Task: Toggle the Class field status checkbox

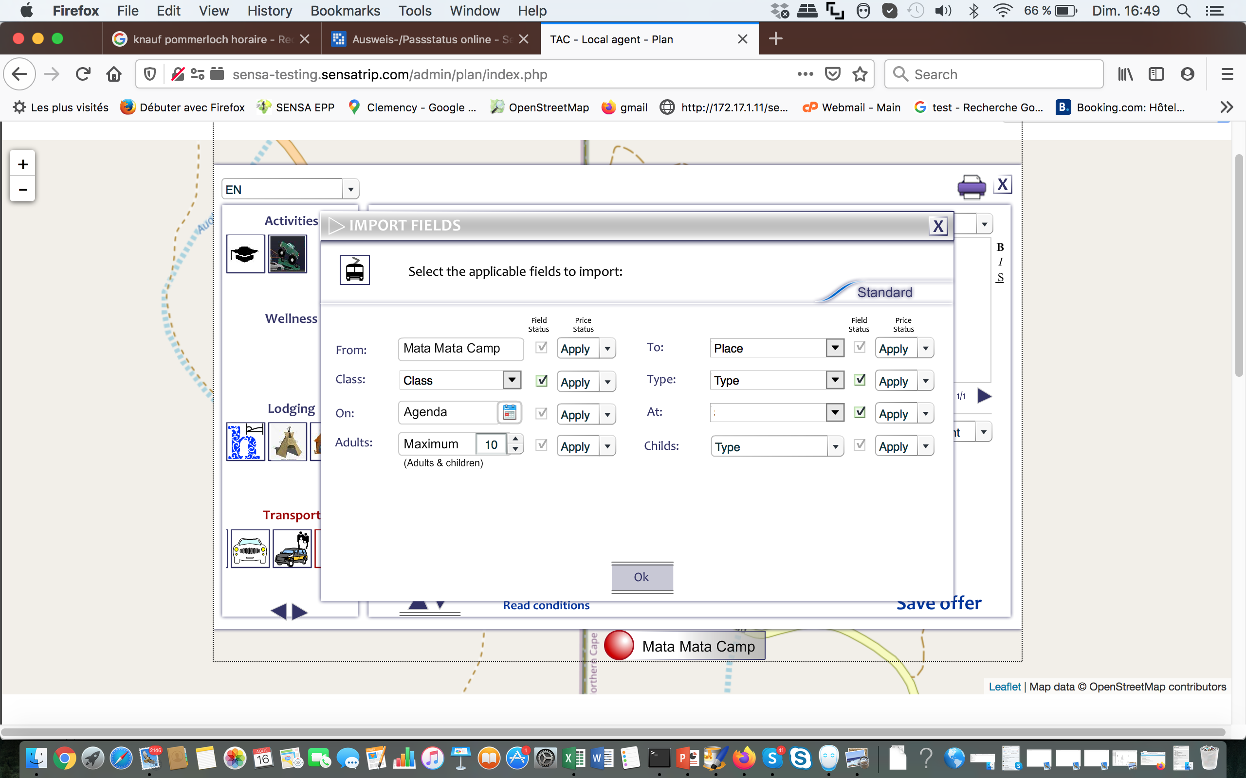Action: pos(541,380)
